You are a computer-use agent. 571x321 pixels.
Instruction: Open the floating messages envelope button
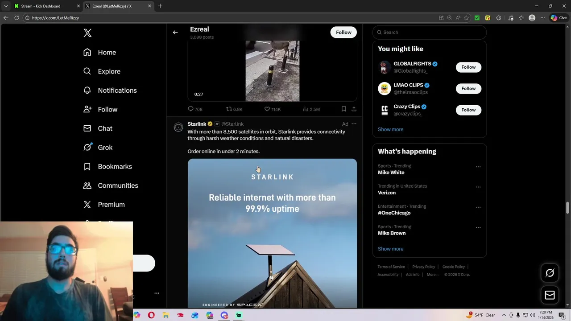coord(550,295)
